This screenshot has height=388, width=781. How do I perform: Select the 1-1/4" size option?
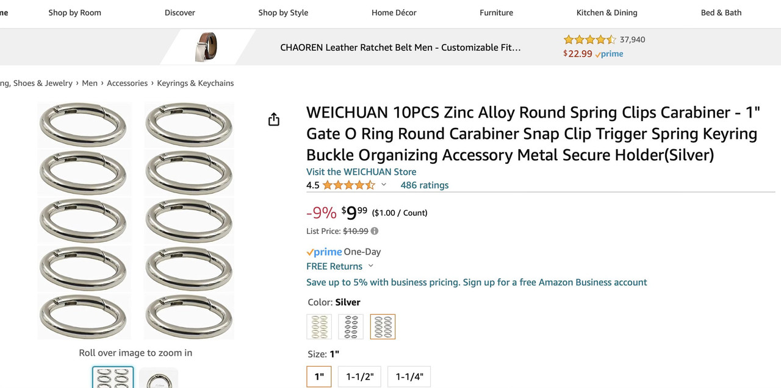point(409,376)
